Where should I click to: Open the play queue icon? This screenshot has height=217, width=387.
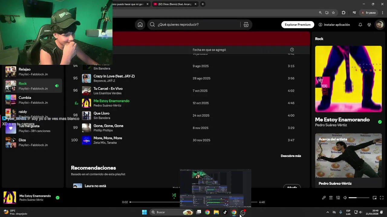pyautogui.click(x=331, y=198)
